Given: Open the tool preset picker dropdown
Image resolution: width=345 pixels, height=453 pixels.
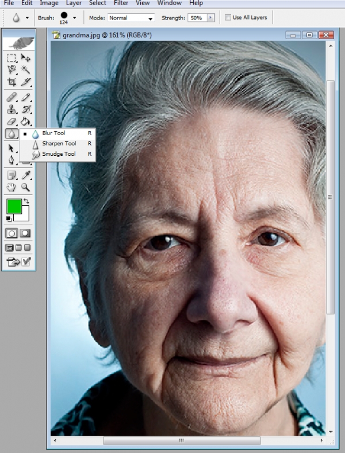Looking at the screenshot, I should point(27,18).
